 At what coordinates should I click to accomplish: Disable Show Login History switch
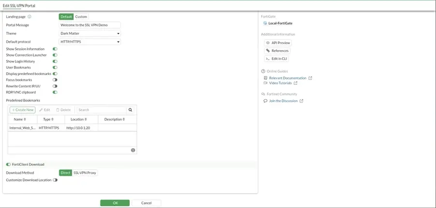[55, 62]
